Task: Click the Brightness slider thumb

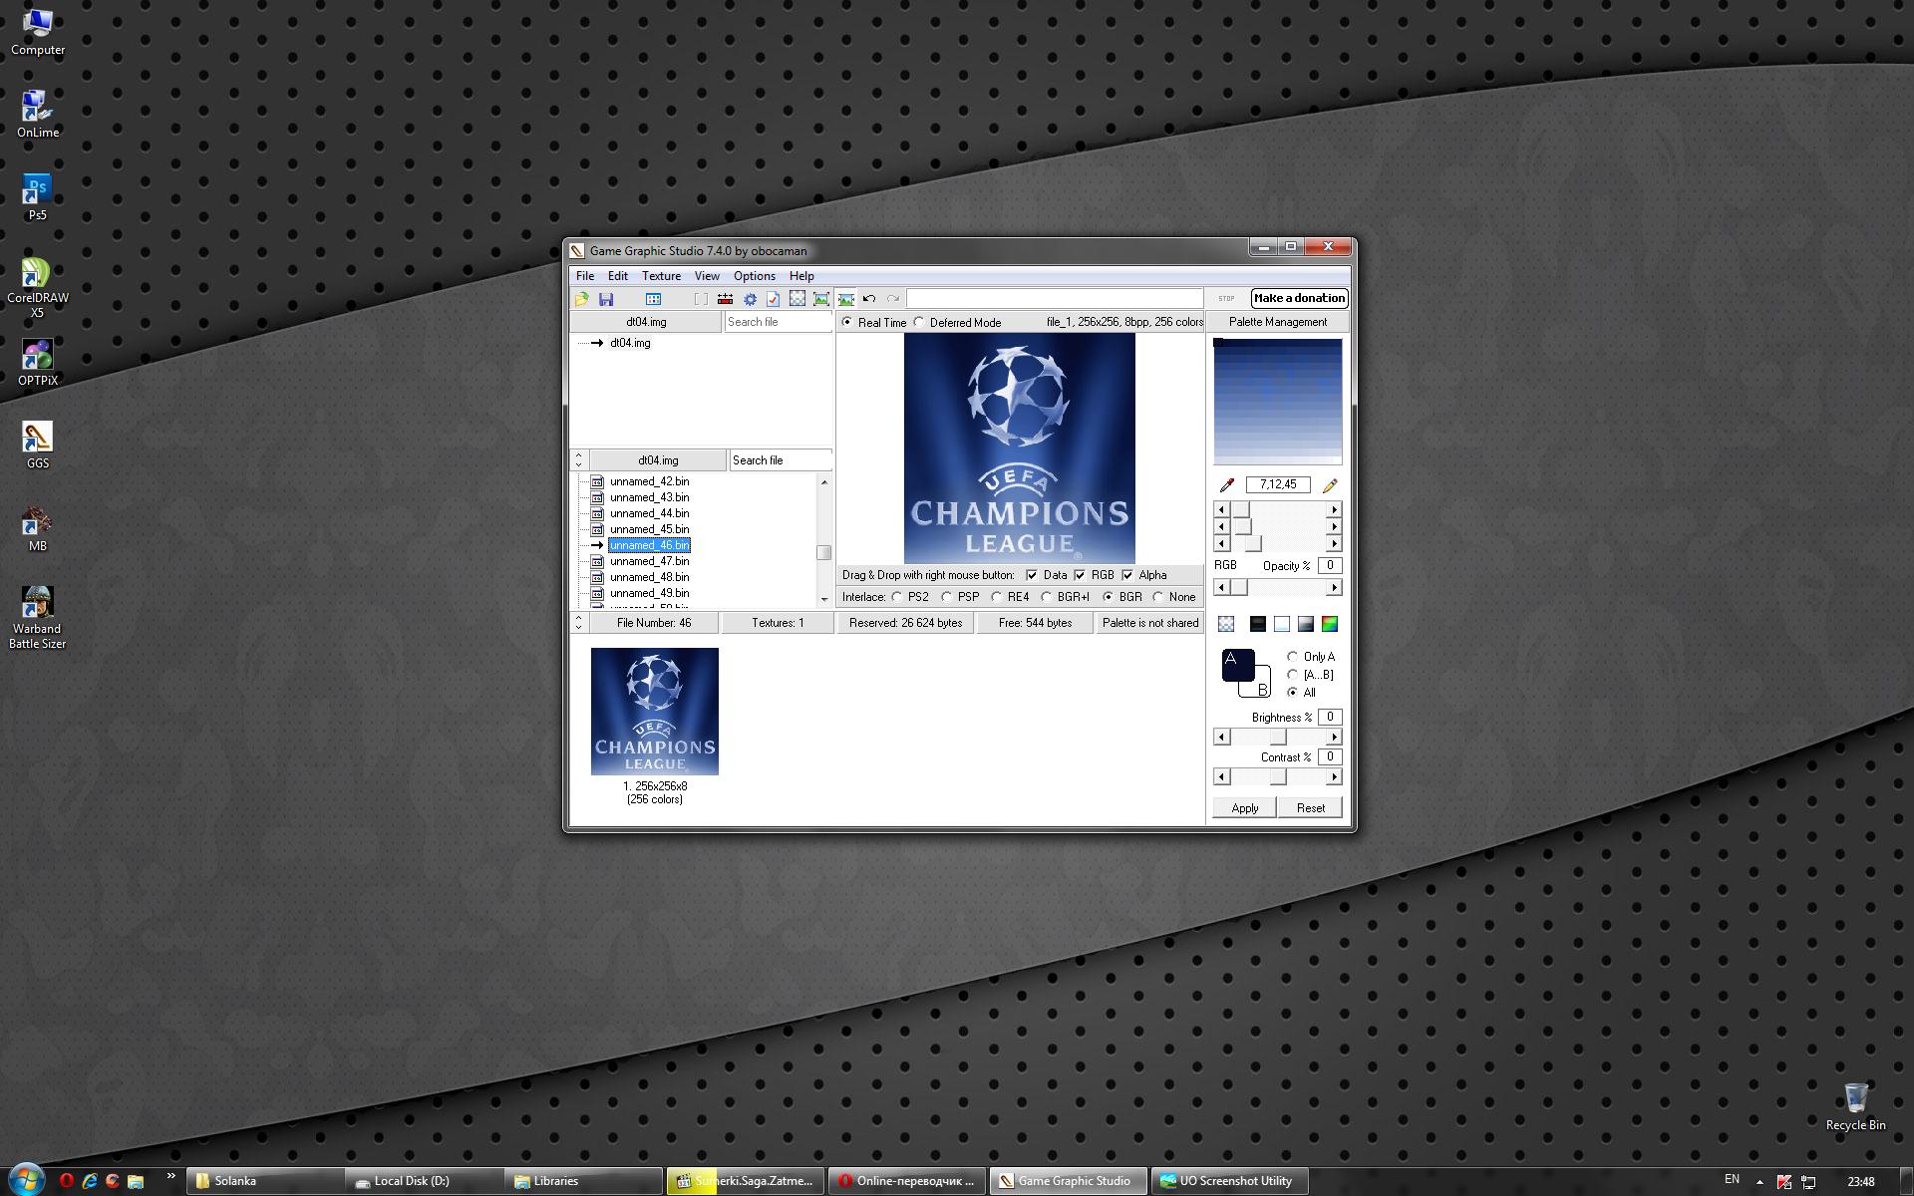Action: coord(1278,738)
